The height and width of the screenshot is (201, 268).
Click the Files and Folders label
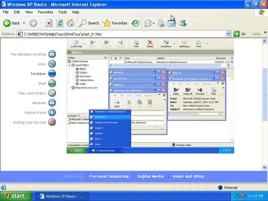click(32, 93)
